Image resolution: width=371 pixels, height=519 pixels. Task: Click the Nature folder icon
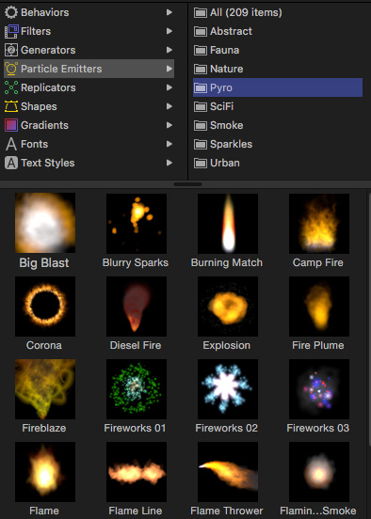pos(201,70)
